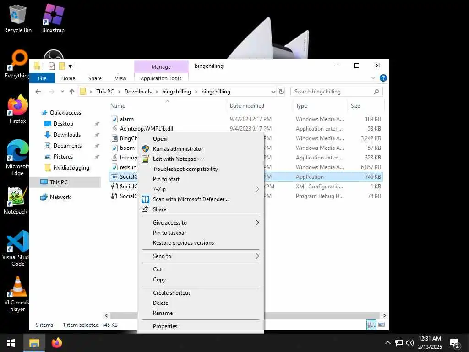The height and width of the screenshot is (352, 469).
Task: Open the Action Center notifications icon
Action: pyautogui.click(x=455, y=343)
